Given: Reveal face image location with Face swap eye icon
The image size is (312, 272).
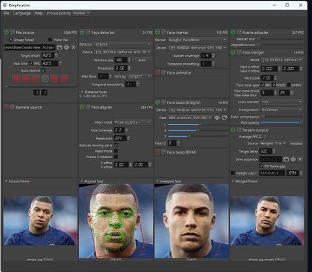Looking at the screenshot, I should click(x=217, y=118).
